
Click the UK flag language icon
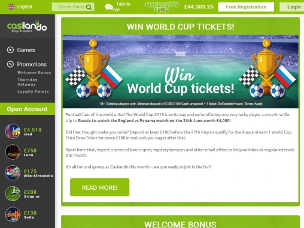[x=11, y=7]
